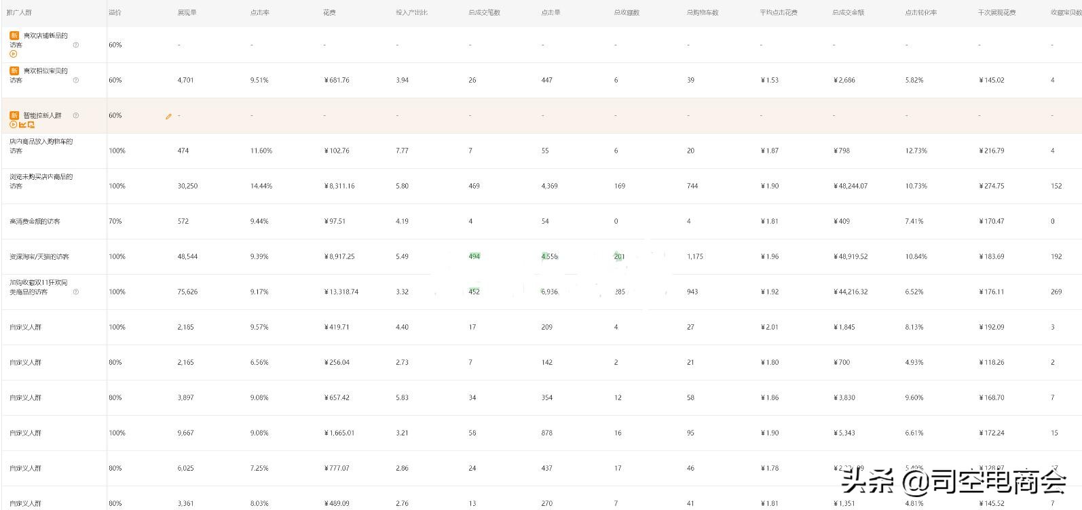The width and height of the screenshot is (1082, 510).
Task: Click the 平均点击花费 column header
Action: point(779,12)
